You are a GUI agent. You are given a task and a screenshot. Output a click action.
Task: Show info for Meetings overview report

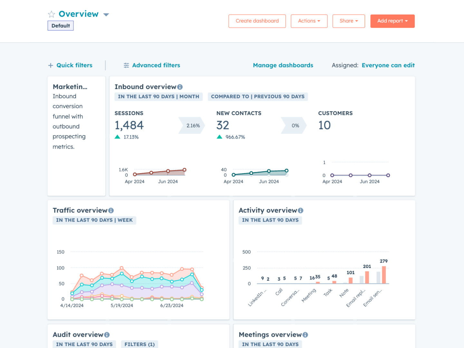pyautogui.click(x=305, y=335)
